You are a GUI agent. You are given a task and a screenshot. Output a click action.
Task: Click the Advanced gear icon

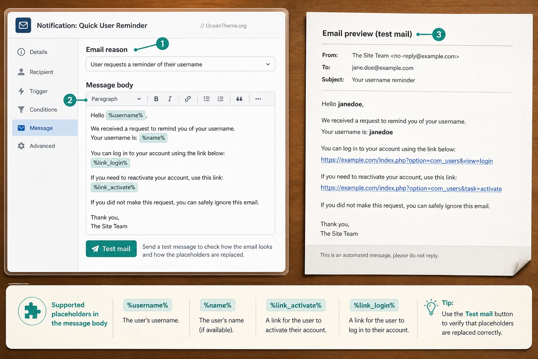point(21,146)
